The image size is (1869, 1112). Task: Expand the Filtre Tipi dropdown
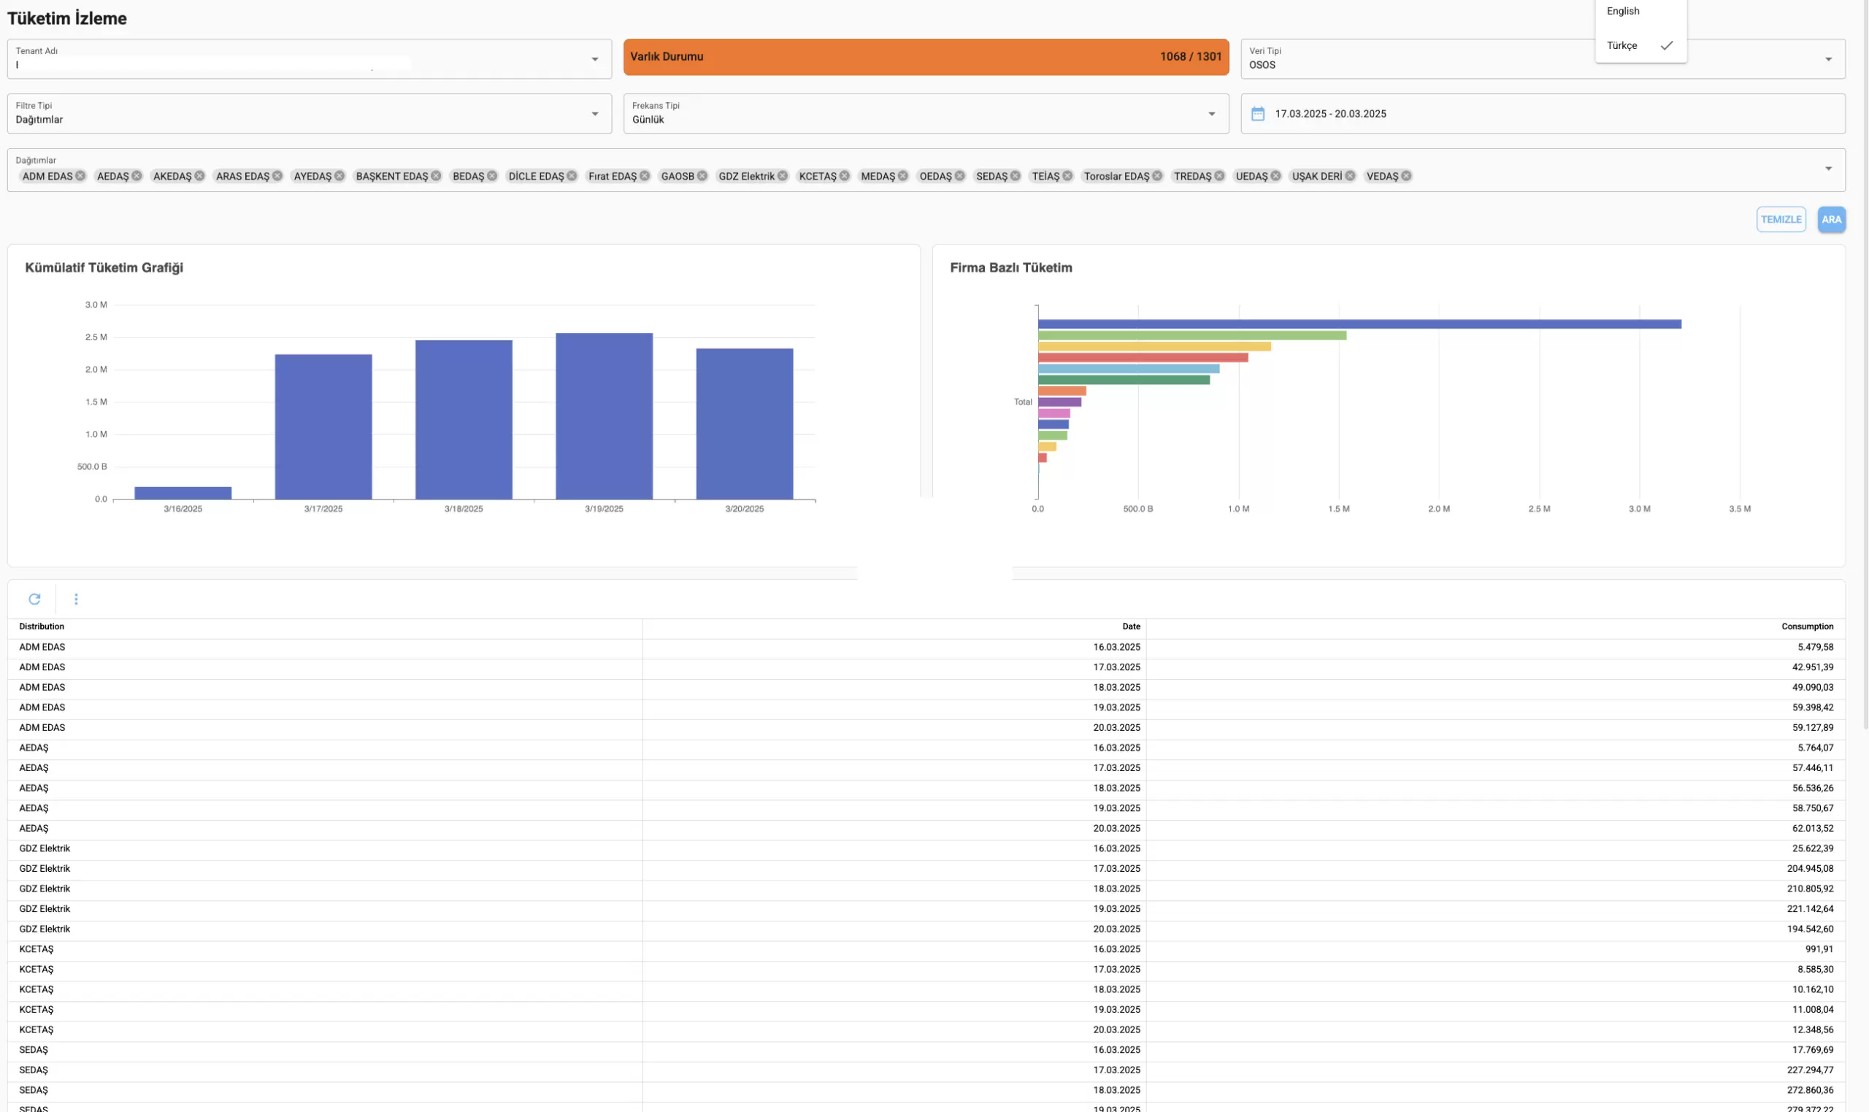tap(595, 114)
